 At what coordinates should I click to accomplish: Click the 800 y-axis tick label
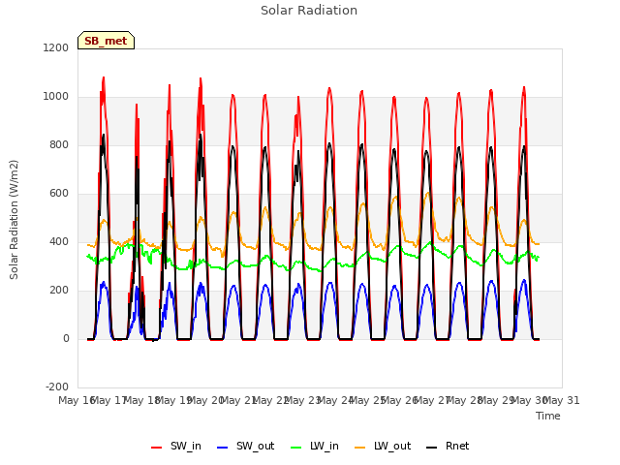coord(59,144)
